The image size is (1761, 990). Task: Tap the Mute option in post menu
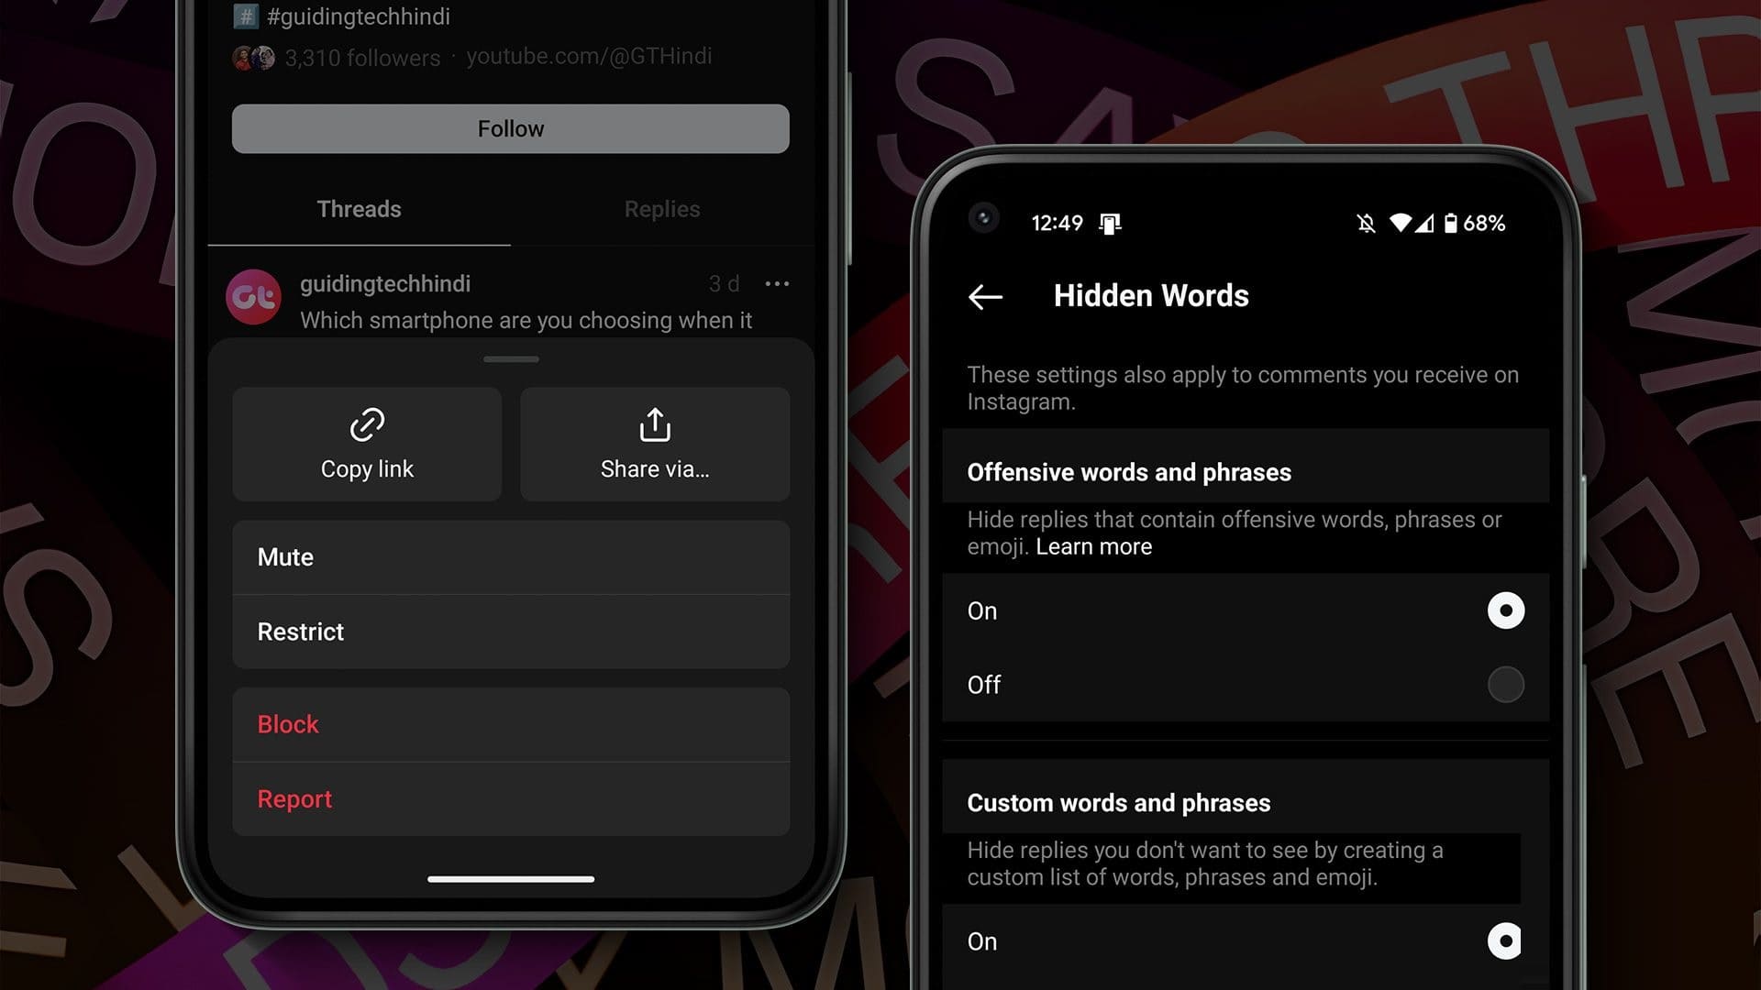pyautogui.click(x=512, y=556)
